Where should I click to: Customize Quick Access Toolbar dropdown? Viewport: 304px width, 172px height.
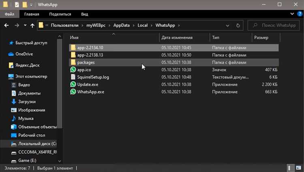click(31, 5)
